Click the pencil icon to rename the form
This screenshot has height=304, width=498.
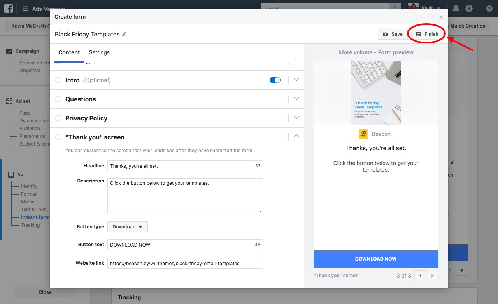pyautogui.click(x=124, y=34)
